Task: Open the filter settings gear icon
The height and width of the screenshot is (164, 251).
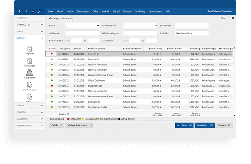Action: 233,18
